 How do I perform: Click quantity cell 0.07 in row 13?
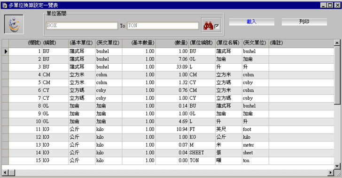172,145
